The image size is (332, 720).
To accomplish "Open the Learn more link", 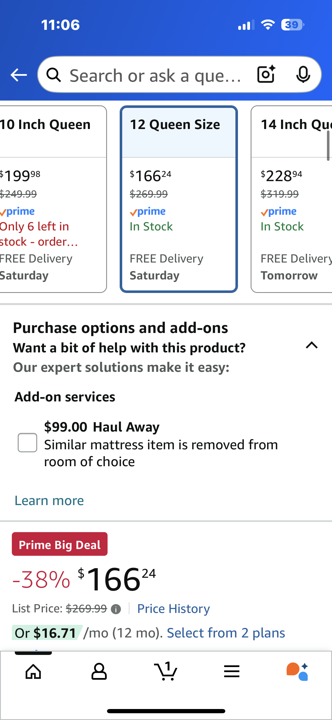I will pos(49,501).
